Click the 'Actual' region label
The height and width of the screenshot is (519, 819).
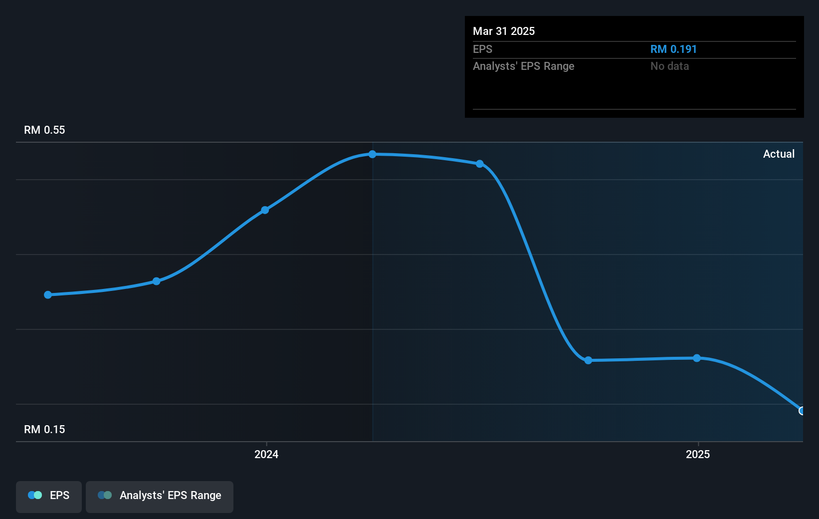[x=779, y=154]
